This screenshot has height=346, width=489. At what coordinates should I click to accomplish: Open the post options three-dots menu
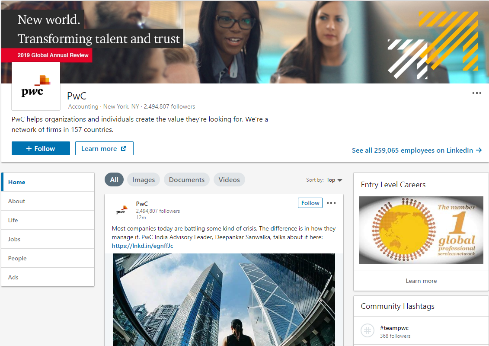click(331, 203)
